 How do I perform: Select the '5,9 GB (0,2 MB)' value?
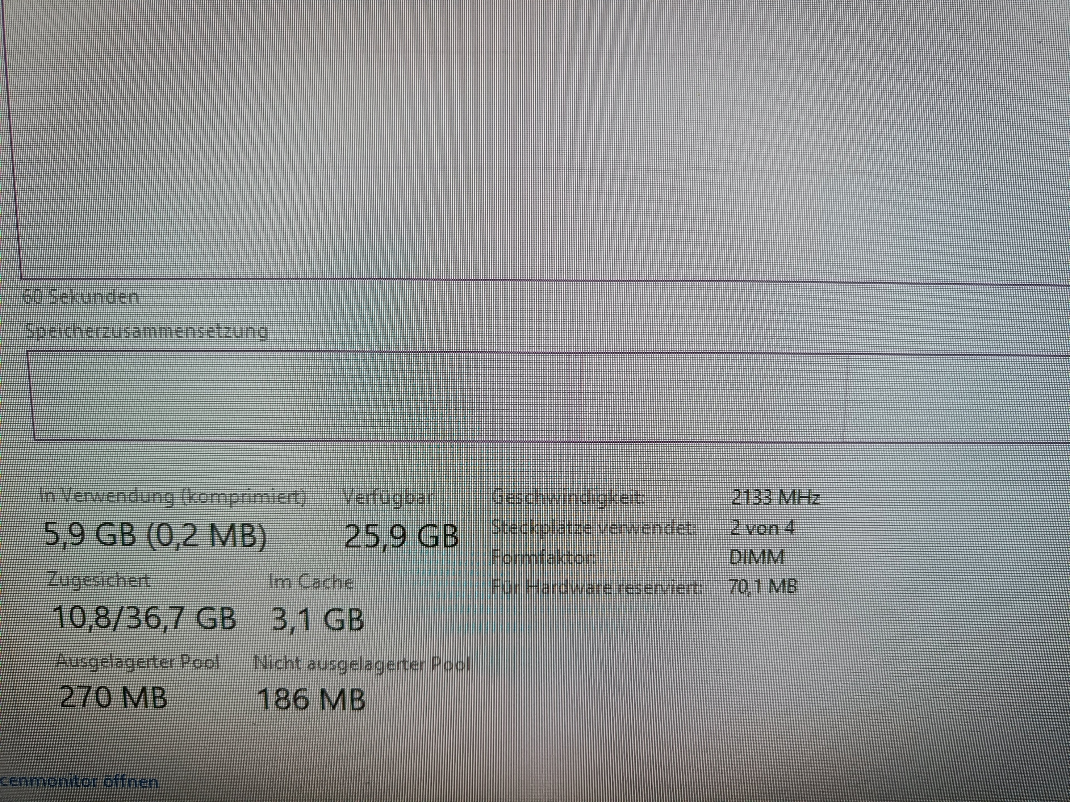[155, 536]
